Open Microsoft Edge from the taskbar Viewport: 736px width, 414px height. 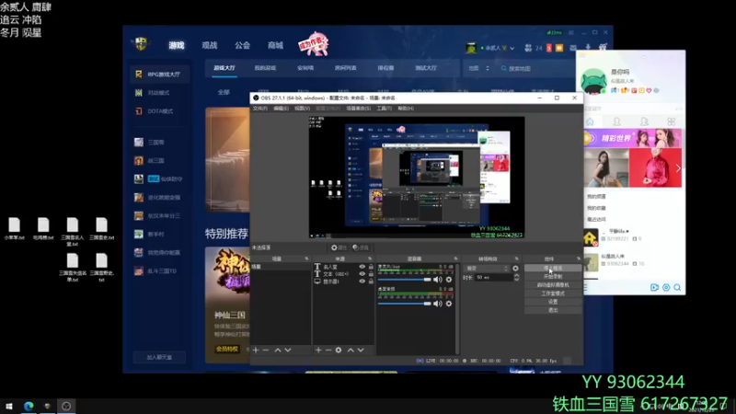tap(29, 406)
